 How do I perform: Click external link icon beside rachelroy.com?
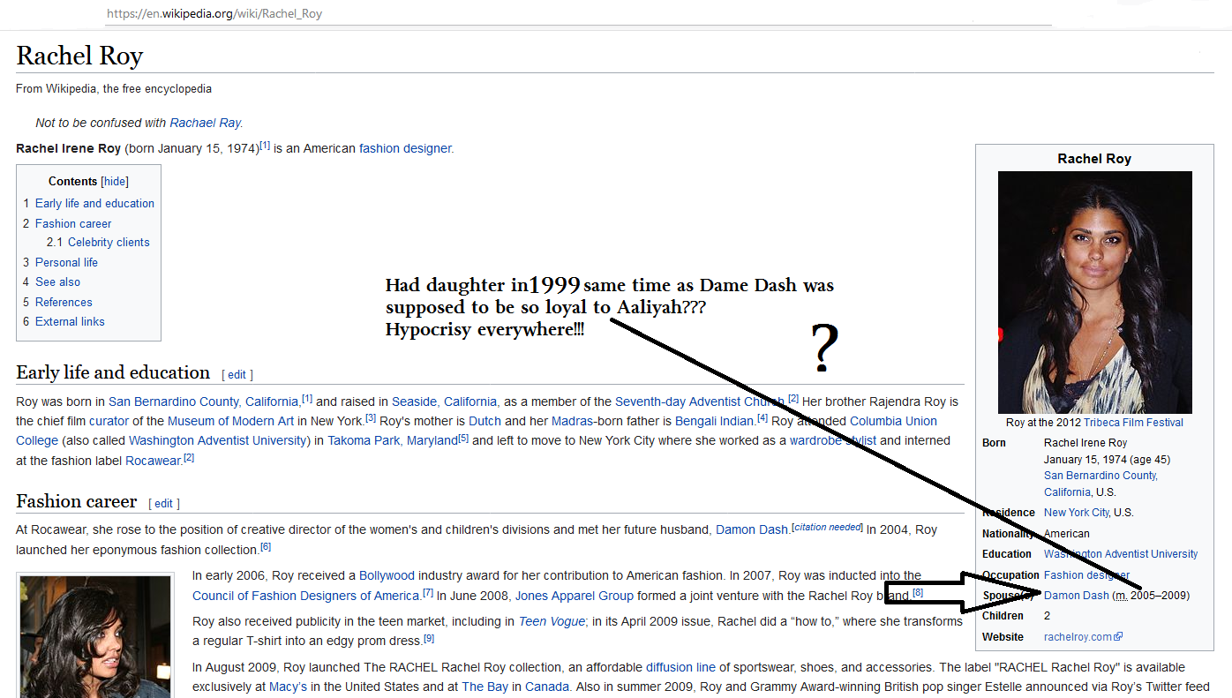pos(1118,637)
